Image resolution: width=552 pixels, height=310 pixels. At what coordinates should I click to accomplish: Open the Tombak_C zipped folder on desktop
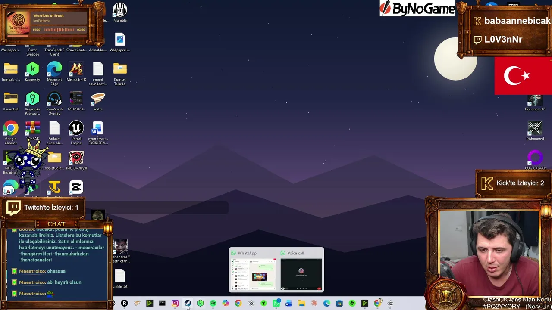tap(11, 71)
